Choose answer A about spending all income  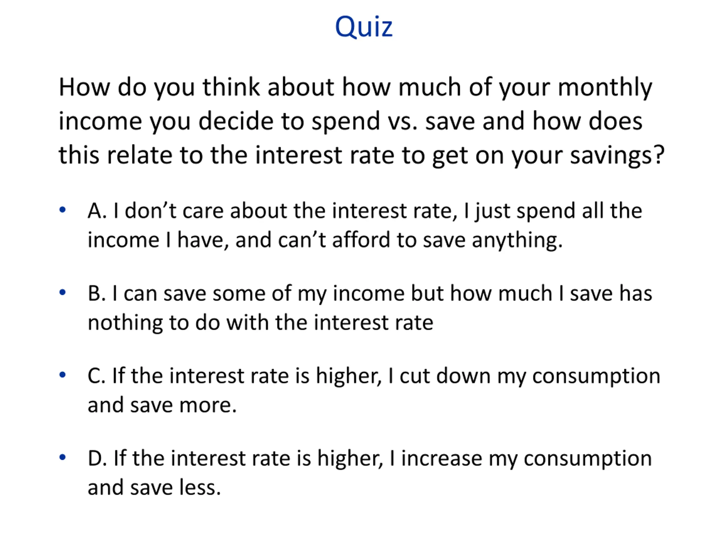[365, 226]
